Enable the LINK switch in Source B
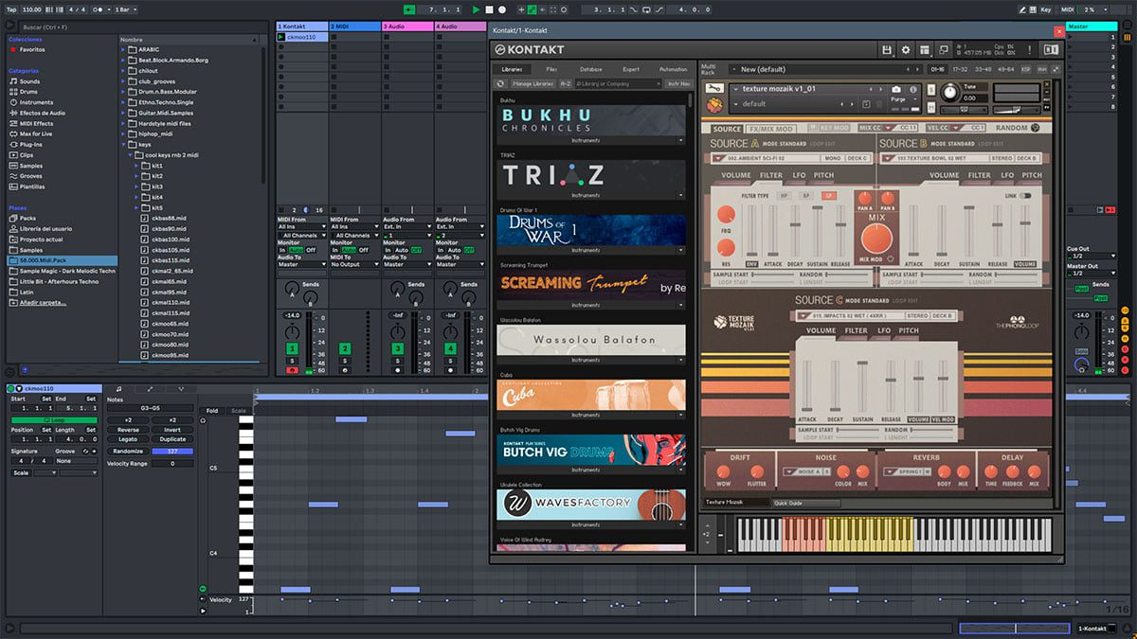This screenshot has width=1137, height=639. point(1024,196)
